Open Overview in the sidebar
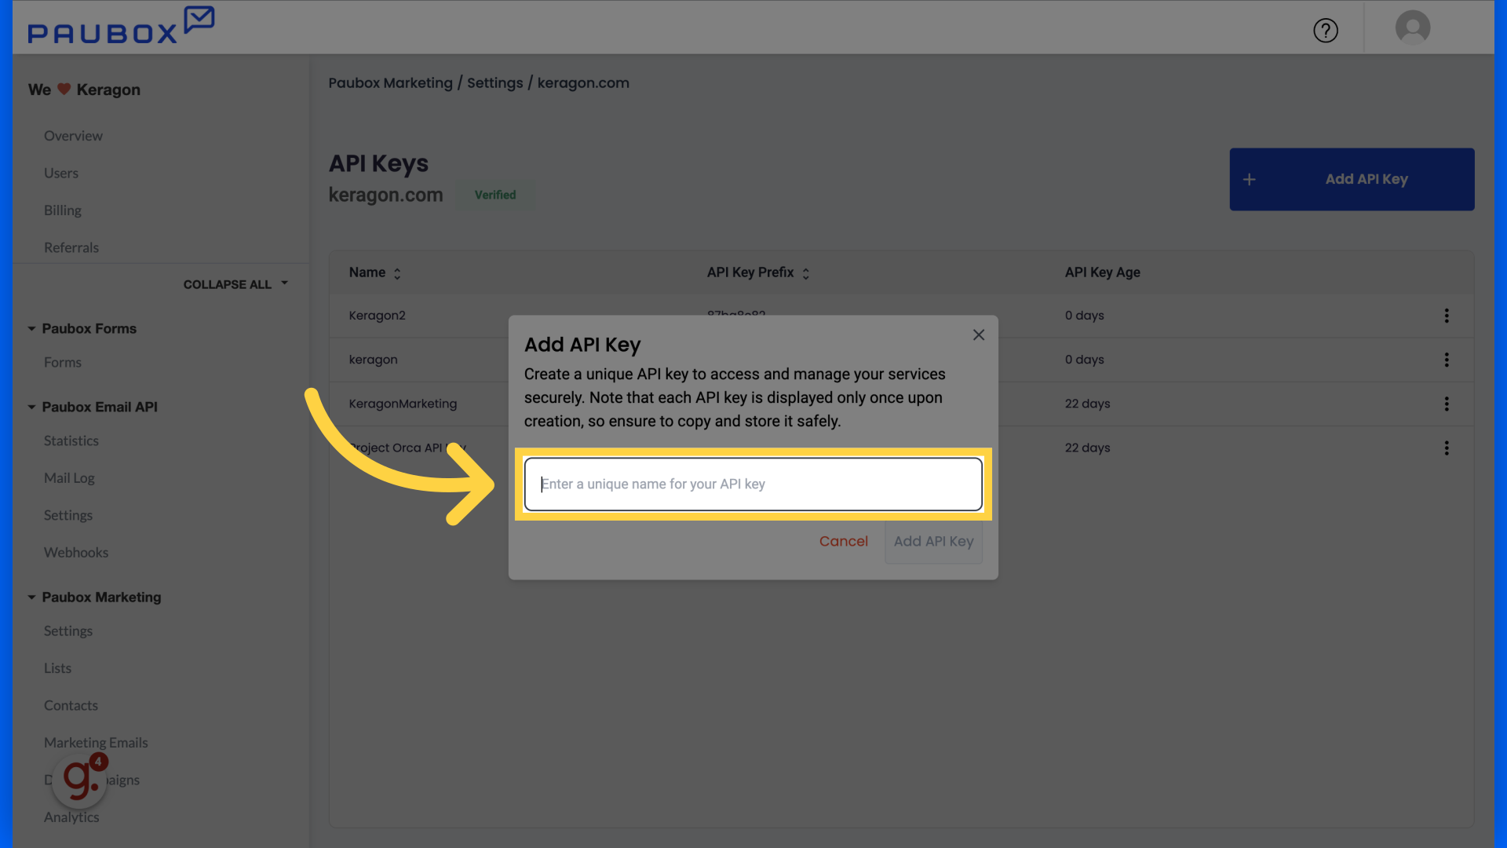1507x848 pixels. tap(73, 136)
